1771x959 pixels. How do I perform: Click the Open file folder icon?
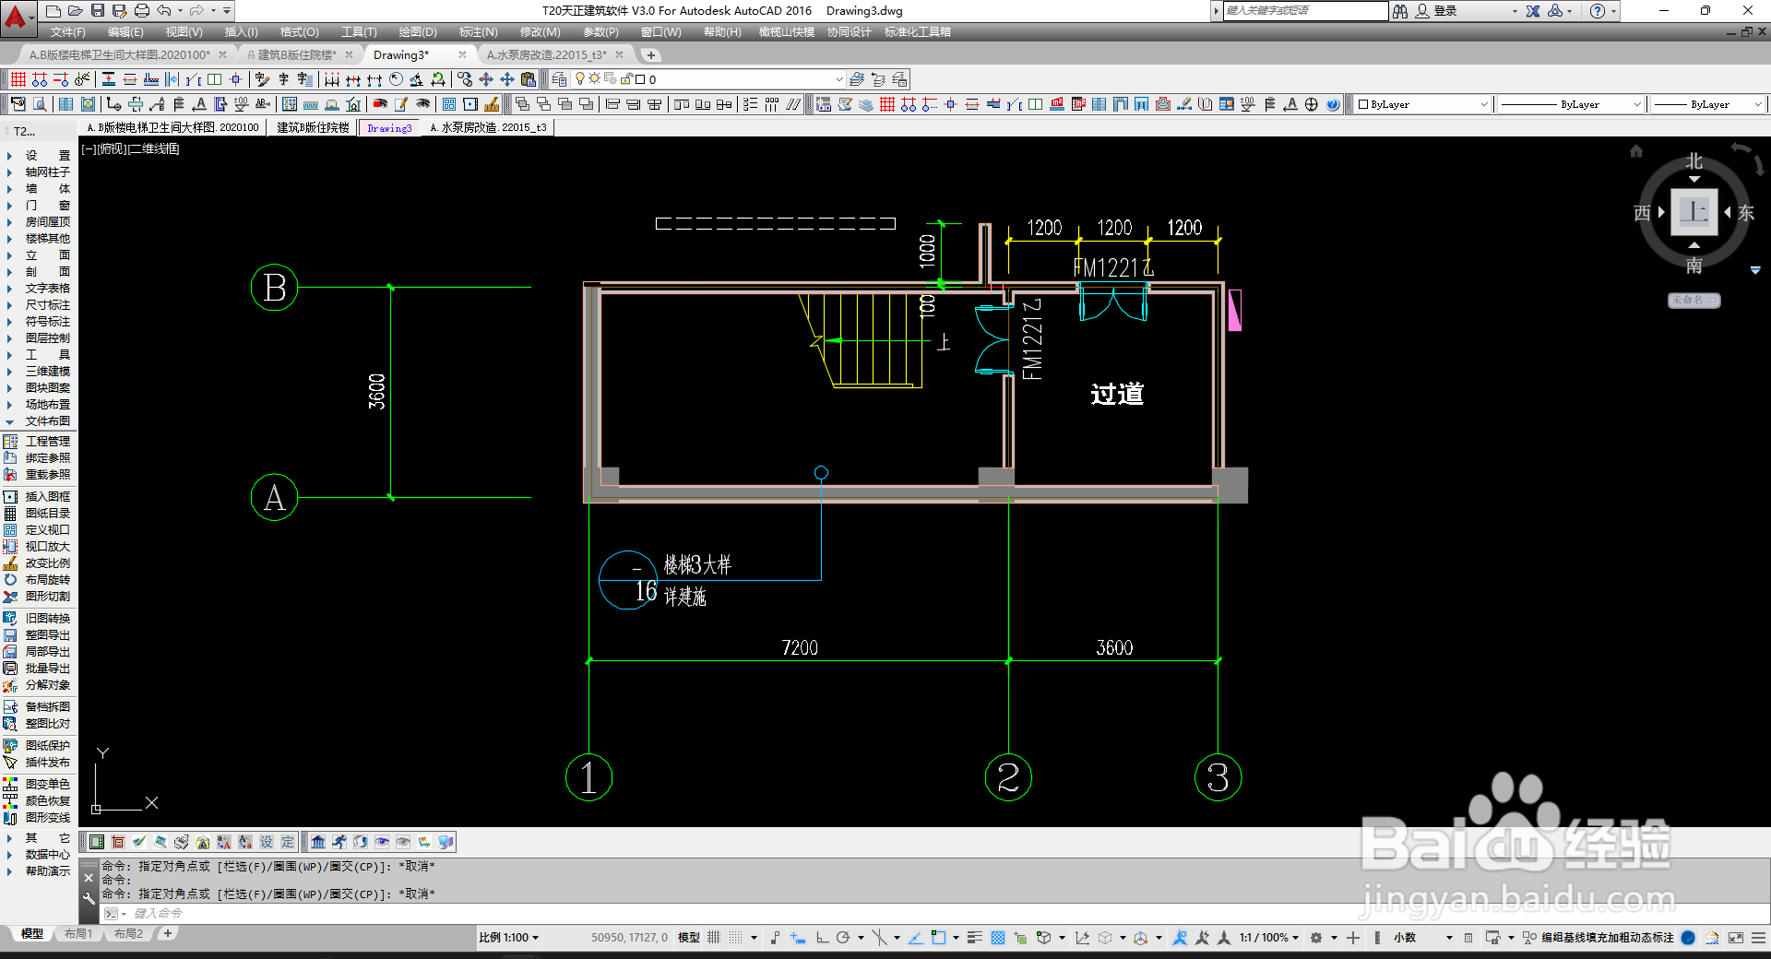pos(76,11)
